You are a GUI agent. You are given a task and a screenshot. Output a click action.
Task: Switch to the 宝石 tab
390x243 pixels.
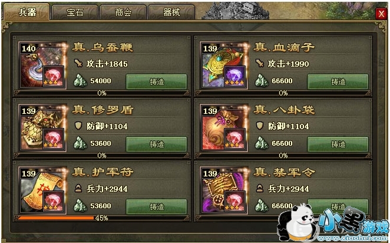(75, 12)
